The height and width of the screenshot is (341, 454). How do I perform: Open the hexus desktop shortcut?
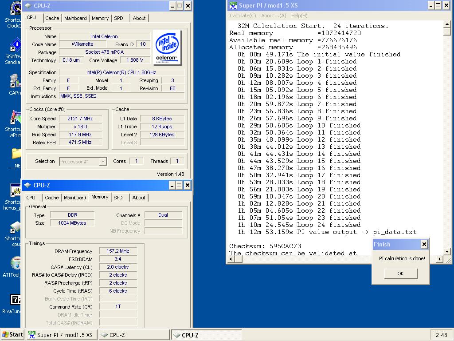coord(15,190)
